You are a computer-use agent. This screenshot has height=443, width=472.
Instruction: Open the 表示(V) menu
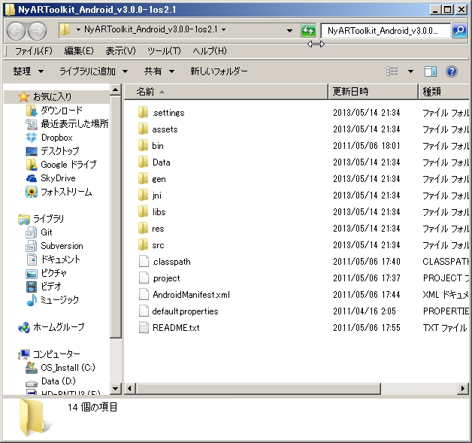(120, 51)
